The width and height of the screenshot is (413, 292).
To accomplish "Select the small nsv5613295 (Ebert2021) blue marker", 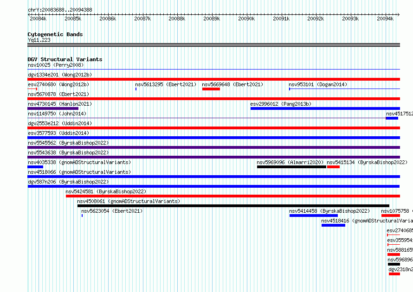I will (x=136, y=89).
